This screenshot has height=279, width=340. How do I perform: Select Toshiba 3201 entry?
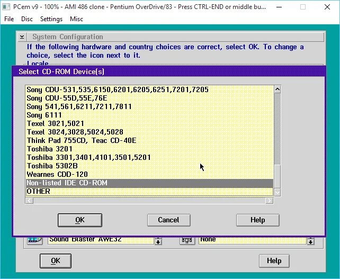click(149, 149)
